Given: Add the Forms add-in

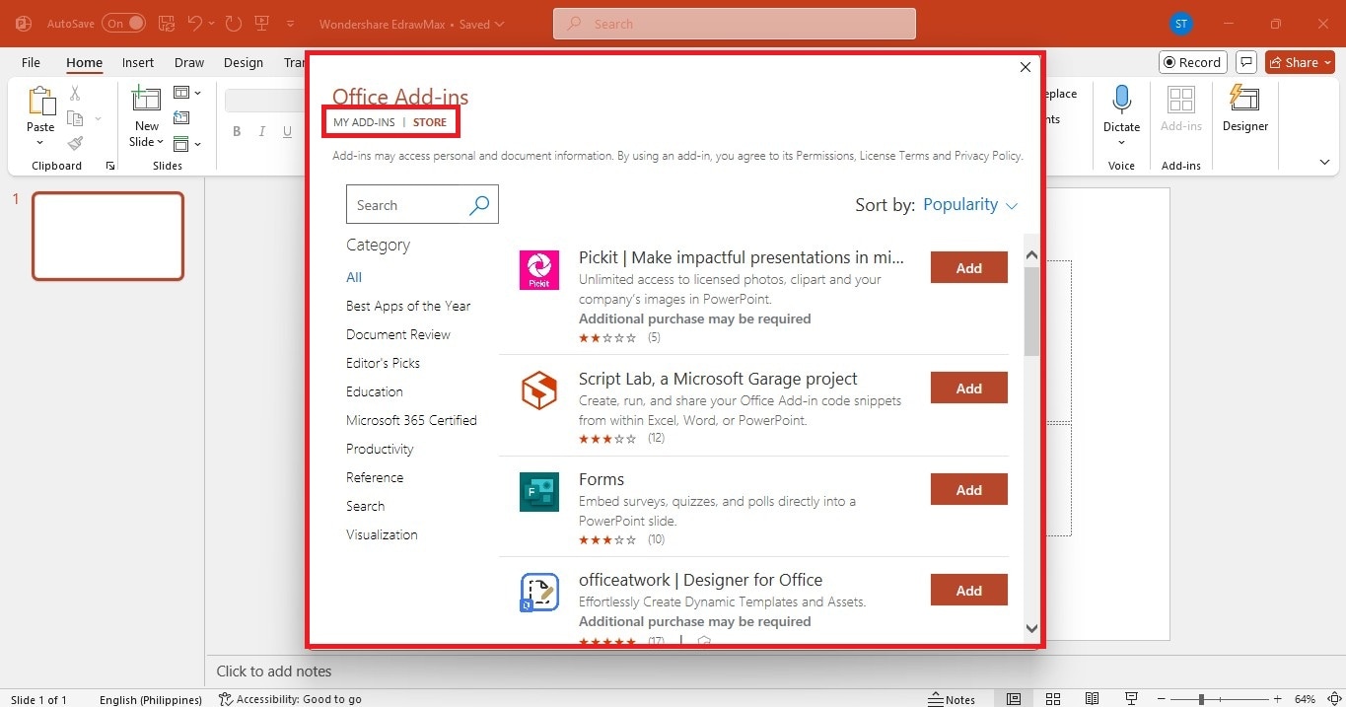Looking at the screenshot, I should point(969,489).
